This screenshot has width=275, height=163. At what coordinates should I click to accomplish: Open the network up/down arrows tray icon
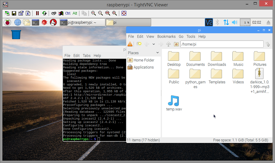tap(226, 22)
